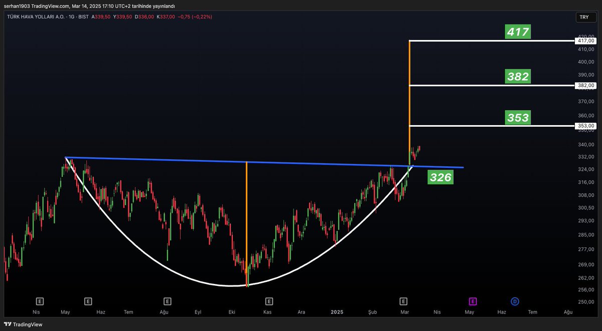Image resolution: width=602 pixels, height=331 pixels.
Task: Click the 277,00 price axis label
Action: pos(586,249)
